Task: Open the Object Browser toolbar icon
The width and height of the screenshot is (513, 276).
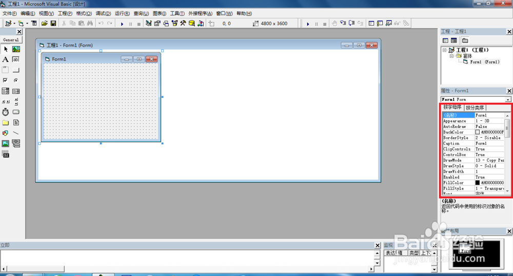Action: (175, 23)
